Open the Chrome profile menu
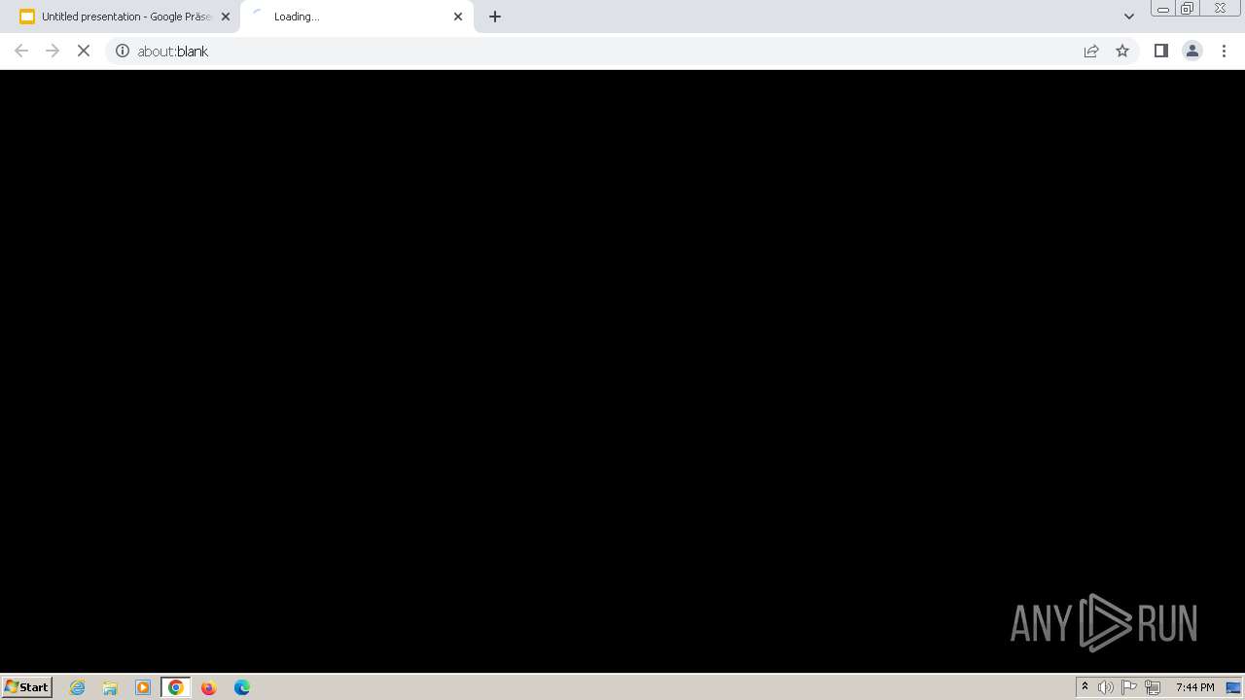1245x700 pixels. coord(1192,51)
